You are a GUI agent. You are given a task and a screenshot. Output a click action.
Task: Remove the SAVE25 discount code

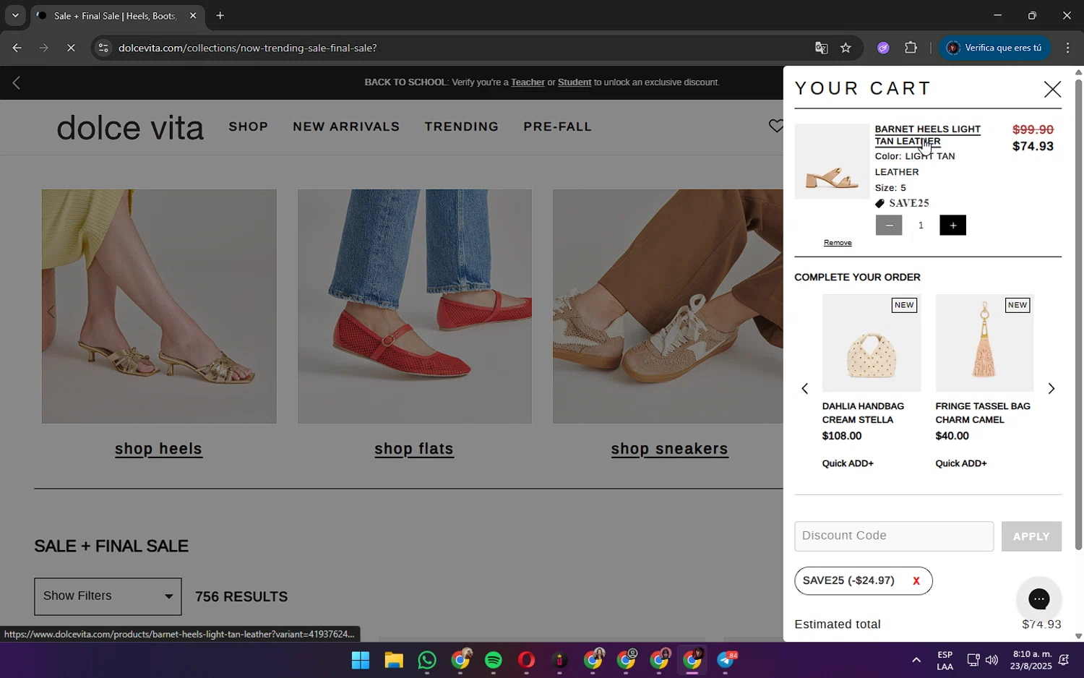[916, 581]
